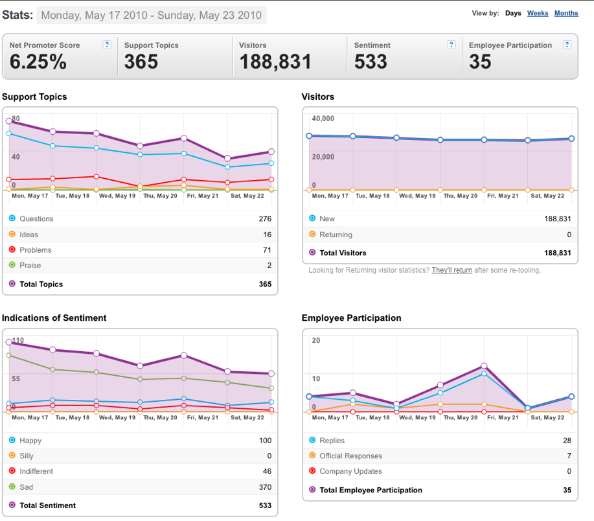The width and height of the screenshot is (594, 521).
Task: Open the stats date range field
Action: coord(152,15)
